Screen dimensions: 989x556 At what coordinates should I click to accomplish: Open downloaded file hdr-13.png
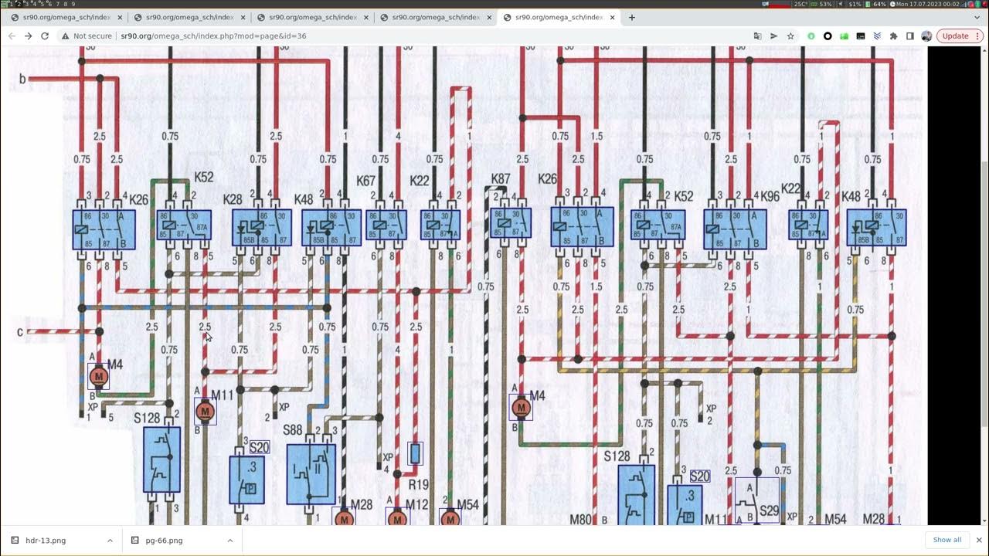[46, 541]
